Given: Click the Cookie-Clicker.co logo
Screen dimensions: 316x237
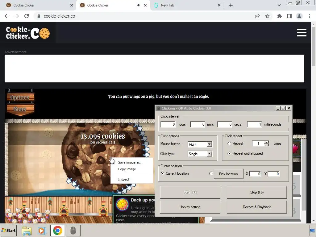Looking at the screenshot, I should (27, 33).
